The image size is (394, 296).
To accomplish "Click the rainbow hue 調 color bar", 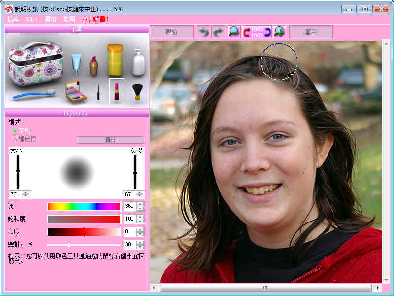I will tap(84, 206).
